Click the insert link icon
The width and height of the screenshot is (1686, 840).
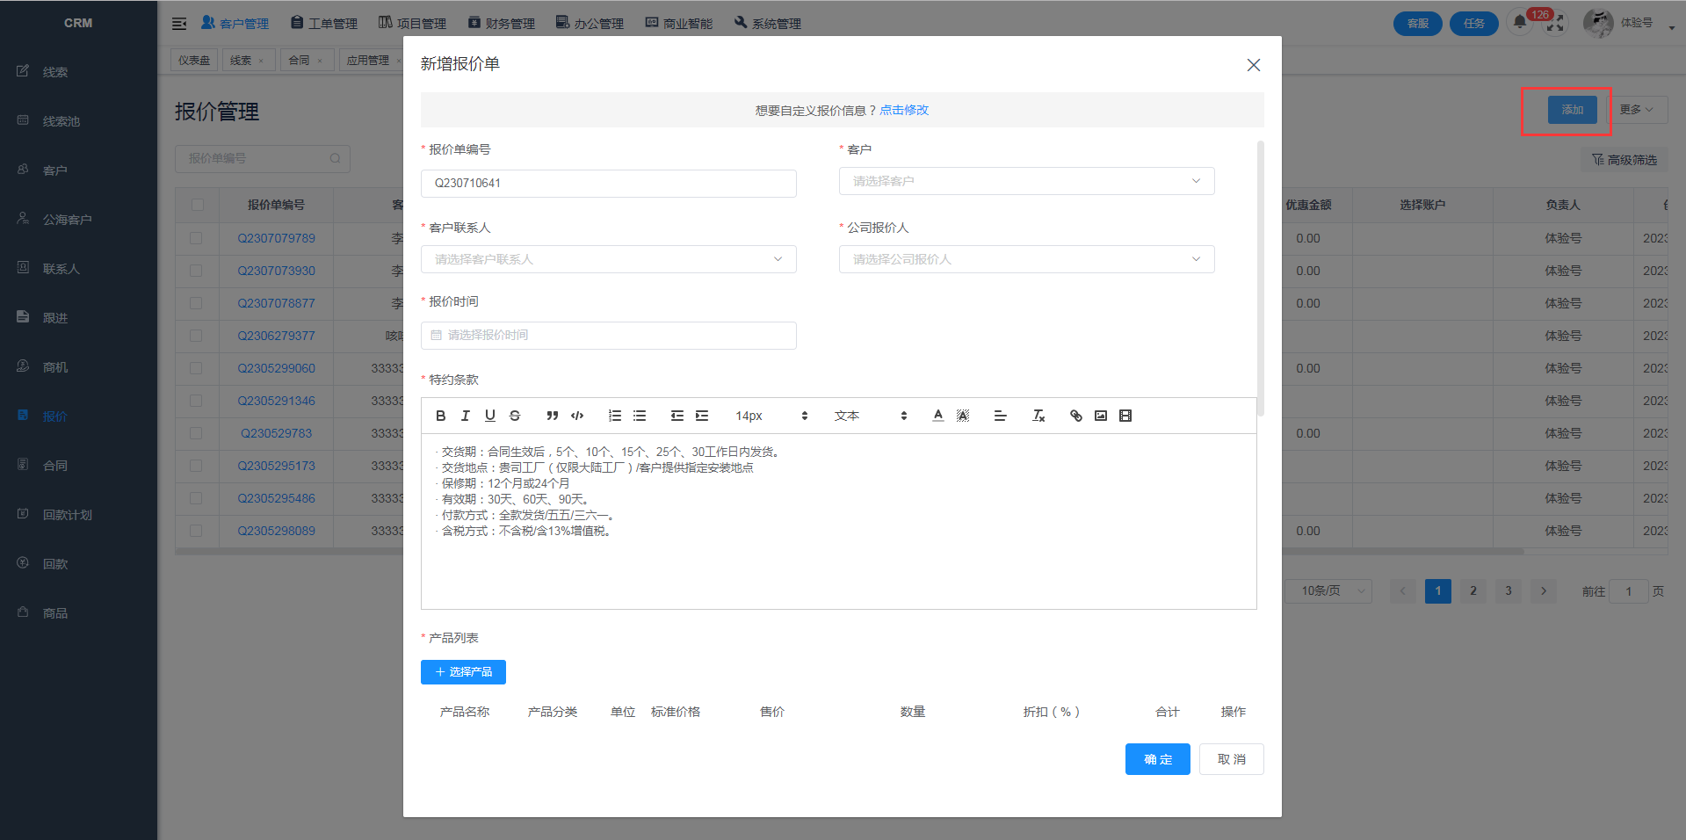pyautogui.click(x=1075, y=416)
